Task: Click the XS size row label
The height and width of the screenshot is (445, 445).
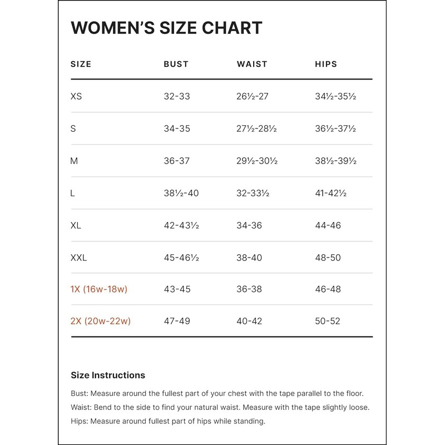Action: 76,96
